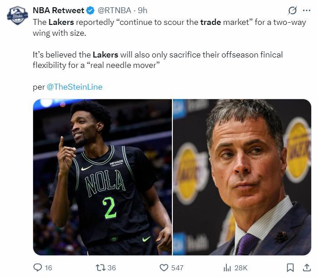Click the 28K view count
This screenshot has height=278, width=318.
[240, 268]
